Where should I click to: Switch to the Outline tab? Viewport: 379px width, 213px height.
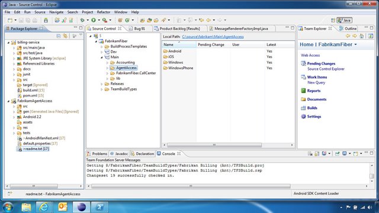point(348,28)
